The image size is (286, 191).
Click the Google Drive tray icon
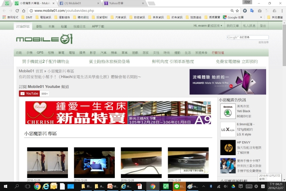coord(233,187)
